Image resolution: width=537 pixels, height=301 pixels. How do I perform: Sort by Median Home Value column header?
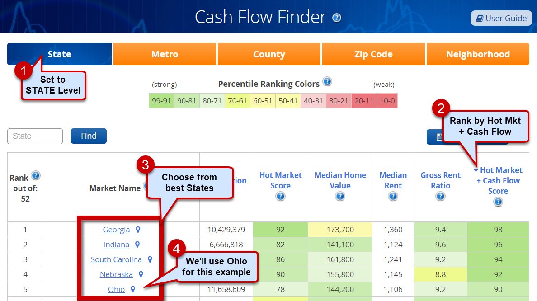[340, 180]
